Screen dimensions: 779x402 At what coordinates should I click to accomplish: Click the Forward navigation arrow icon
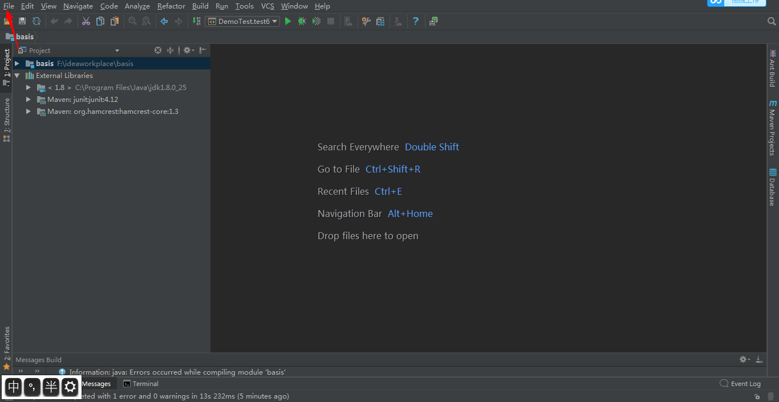pyautogui.click(x=178, y=21)
